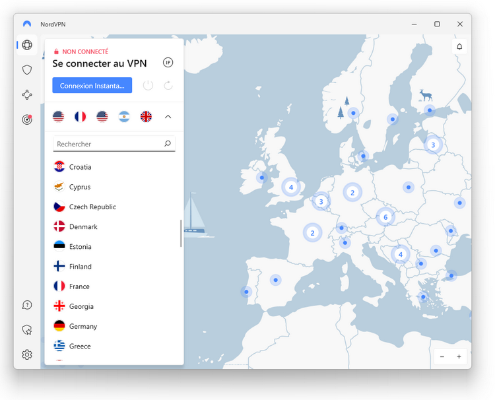Viewport: 495px width, 400px height.
Task: Open the help chat bubble icon
Action: click(27, 305)
